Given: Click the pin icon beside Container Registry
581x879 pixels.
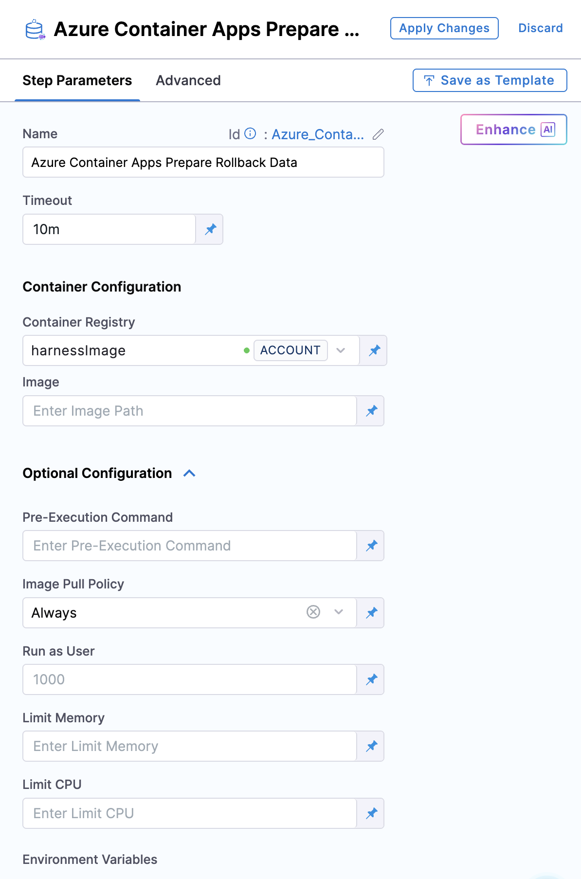Looking at the screenshot, I should click(374, 350).
